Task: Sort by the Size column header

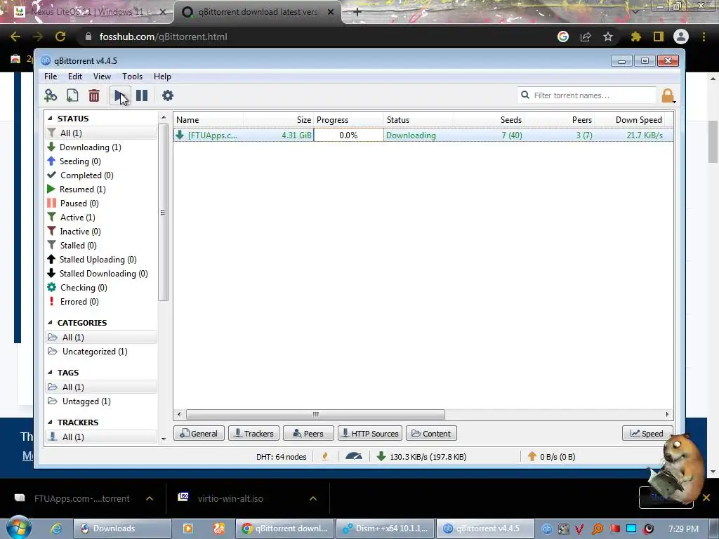Action: 278,119
